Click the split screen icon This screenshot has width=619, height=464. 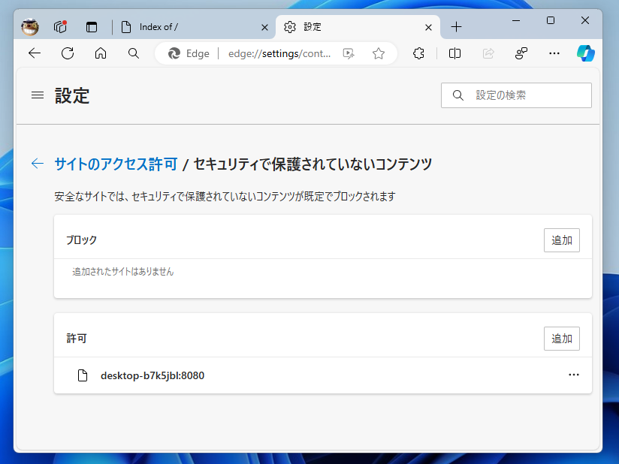tap(454, 53)
